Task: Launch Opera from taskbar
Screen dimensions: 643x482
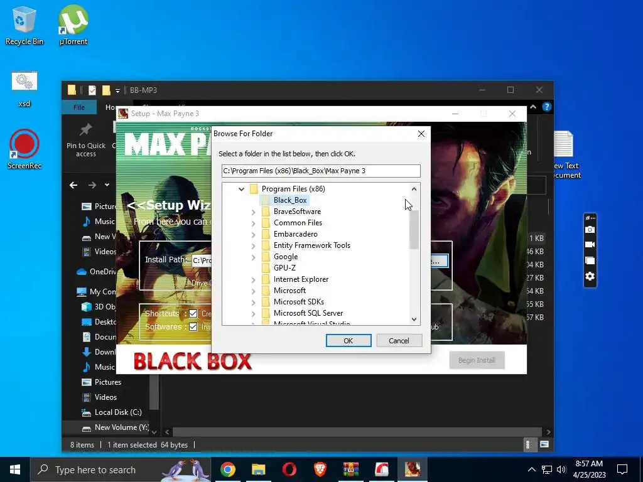Action: coord(289,469)
